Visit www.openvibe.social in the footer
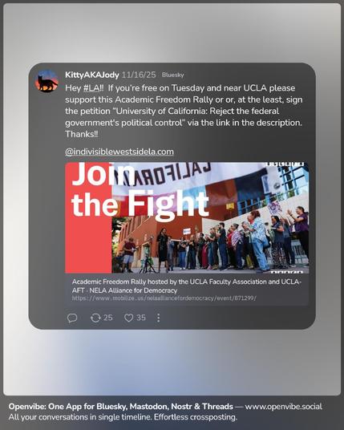 (x=283, y=407)
